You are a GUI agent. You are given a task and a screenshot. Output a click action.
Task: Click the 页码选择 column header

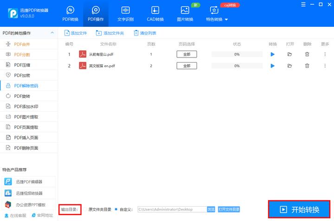(x=186, y=44)
